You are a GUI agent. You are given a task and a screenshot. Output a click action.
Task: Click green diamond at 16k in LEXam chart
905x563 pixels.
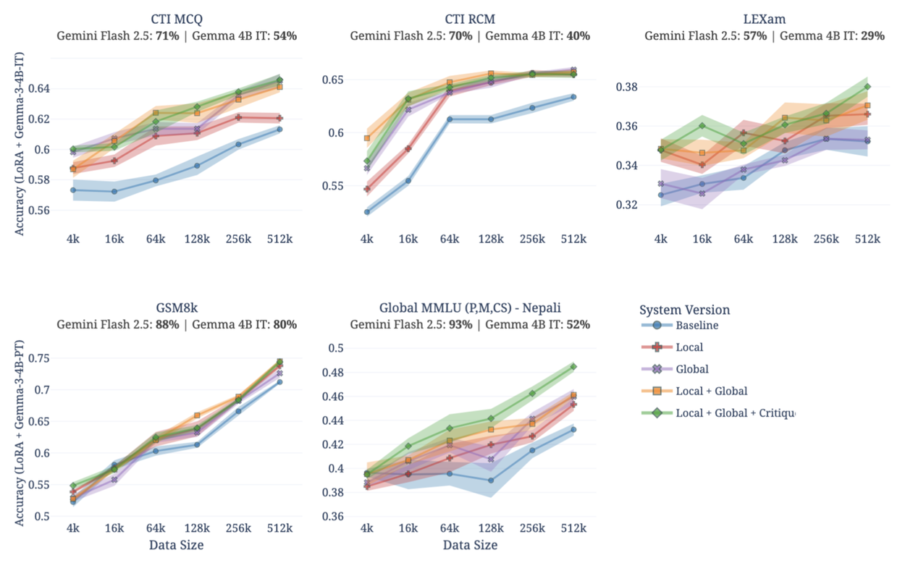[702, 126]
